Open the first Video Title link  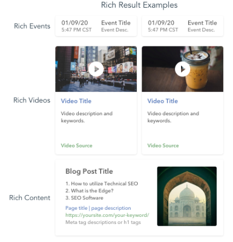click(76, 101)
